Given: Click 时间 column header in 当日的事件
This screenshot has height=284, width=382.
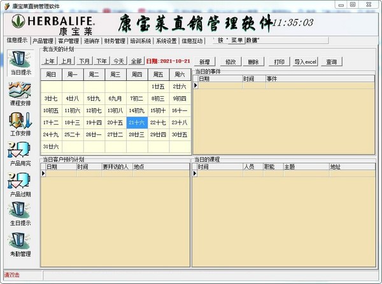Looking at the screenshot, I should click(254, 79).
